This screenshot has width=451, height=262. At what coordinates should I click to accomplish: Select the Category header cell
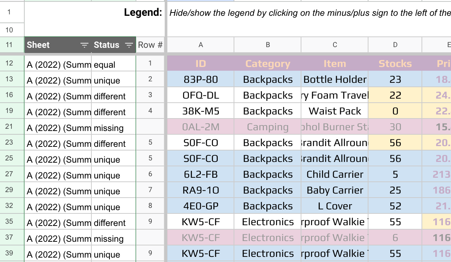click(268, 63)
